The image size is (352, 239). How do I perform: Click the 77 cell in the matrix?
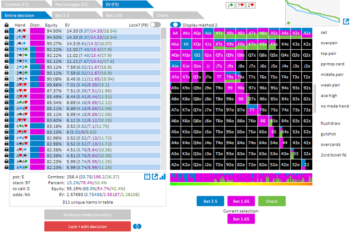(252, 110)
